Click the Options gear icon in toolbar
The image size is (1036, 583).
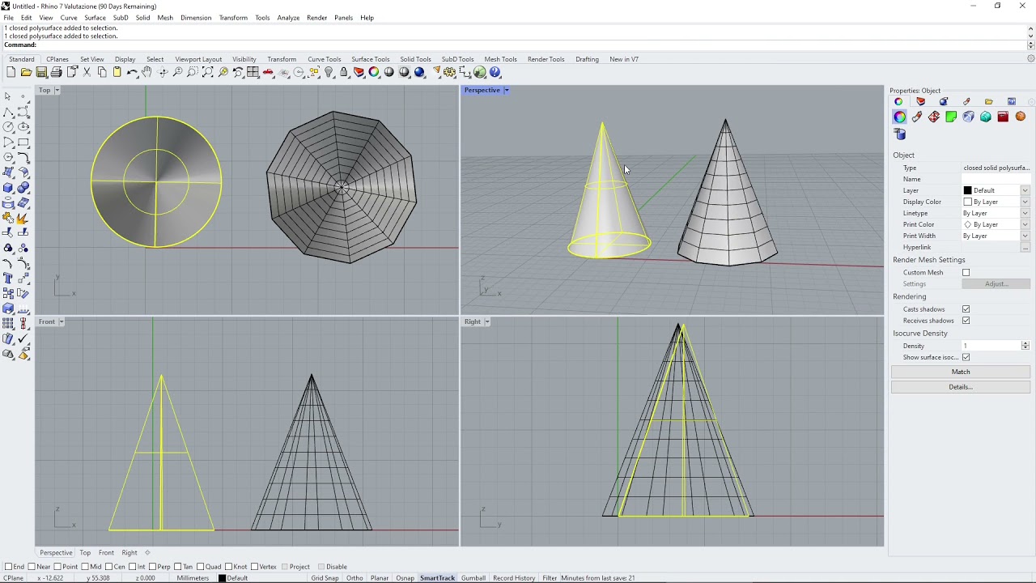(x=450, y=73)
